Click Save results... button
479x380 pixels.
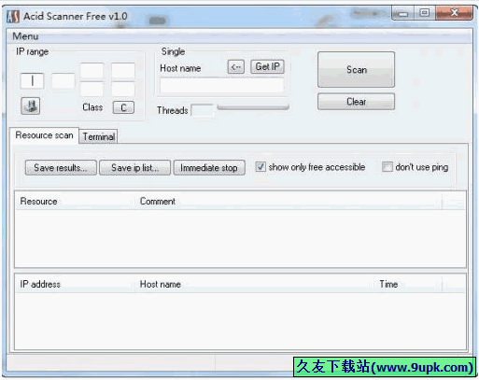click(61, 168)
